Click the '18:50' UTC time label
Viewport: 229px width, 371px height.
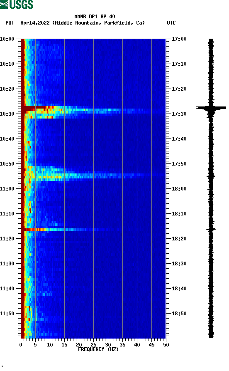tap(179, 314)
